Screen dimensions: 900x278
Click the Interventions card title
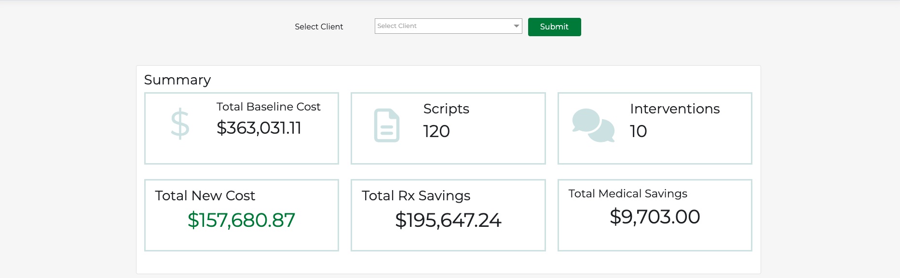[x=674, y=109]
